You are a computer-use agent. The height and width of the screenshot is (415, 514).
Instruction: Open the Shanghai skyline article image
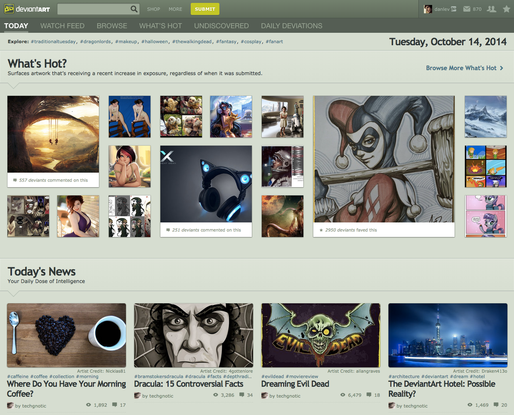[448, 335]
